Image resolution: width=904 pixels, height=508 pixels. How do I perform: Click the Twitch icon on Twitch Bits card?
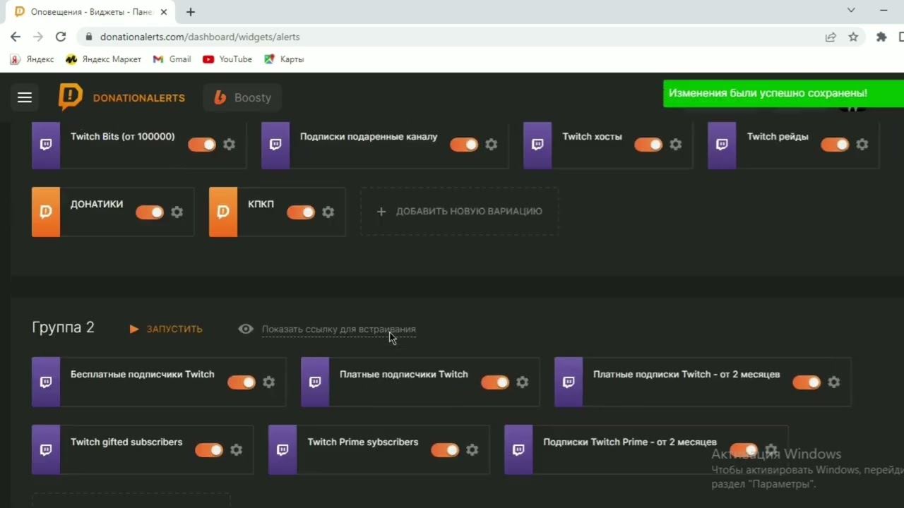tap(46, 145)
